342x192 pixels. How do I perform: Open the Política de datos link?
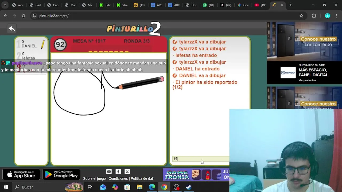coord(142,178)
